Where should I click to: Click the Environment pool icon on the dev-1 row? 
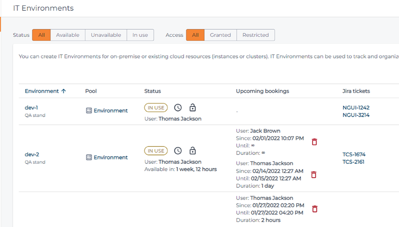[89, 110]
